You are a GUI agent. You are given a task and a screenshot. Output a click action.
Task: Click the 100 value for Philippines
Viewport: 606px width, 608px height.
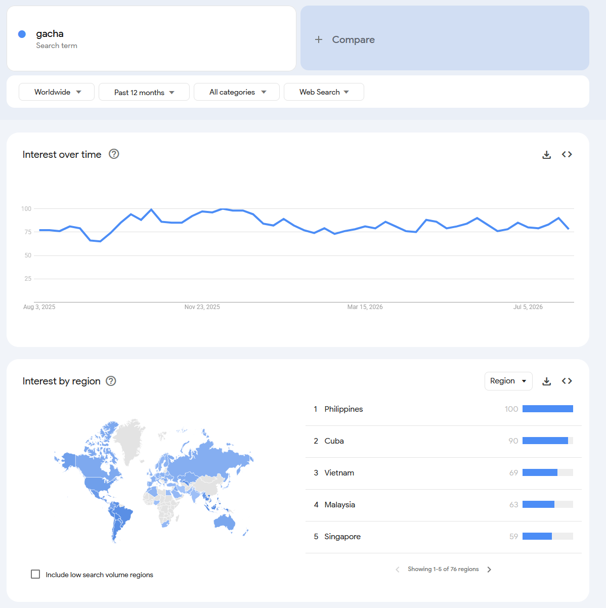click(511, 409)
